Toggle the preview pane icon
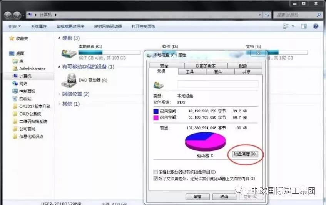The image size is (326, 205). point(304,26)
